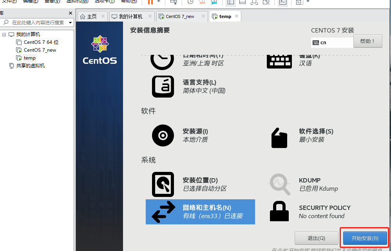Click the monitor icon on 我的计算机 tab

coord(114,17)
